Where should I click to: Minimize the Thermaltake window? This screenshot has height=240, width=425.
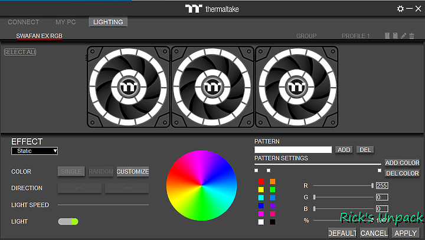(410, 9)
